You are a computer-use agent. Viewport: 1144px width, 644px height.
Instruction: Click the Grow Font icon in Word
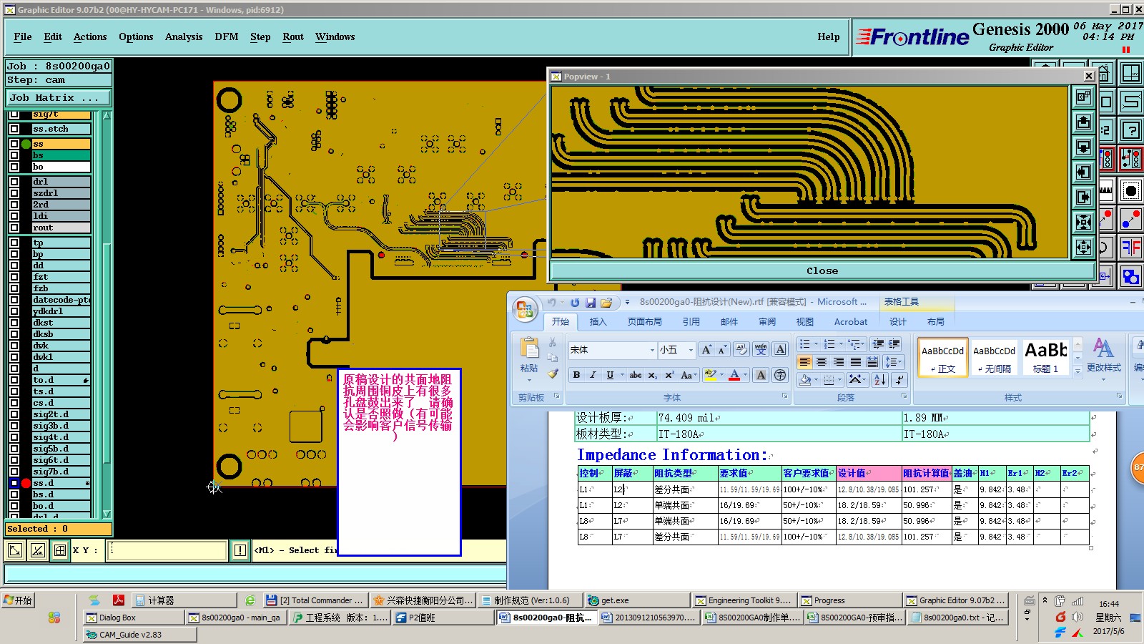706,349
